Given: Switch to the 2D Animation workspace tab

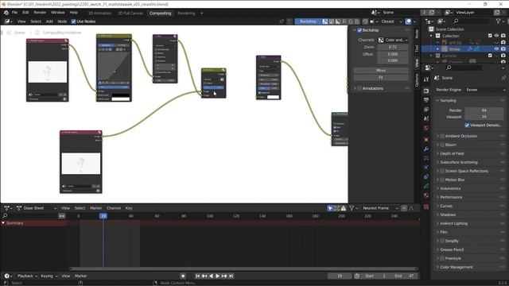Looking at the screenshot, I should click(99, 14).
